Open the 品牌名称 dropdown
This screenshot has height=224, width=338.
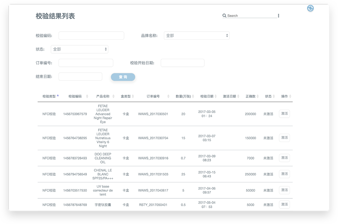pyautogui.click(x=196, y=35)
